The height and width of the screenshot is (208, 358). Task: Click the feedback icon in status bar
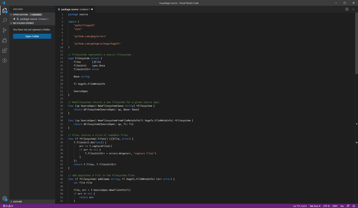[348, 206]
